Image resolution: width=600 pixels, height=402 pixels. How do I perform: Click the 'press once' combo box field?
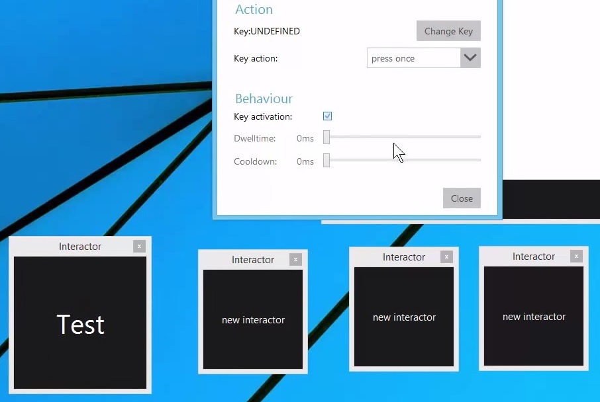coord(413,58)
